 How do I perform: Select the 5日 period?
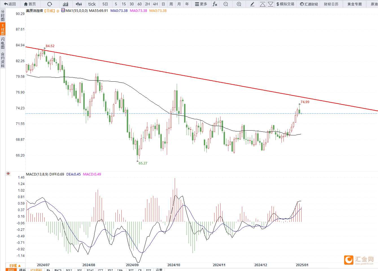[105, 4]
